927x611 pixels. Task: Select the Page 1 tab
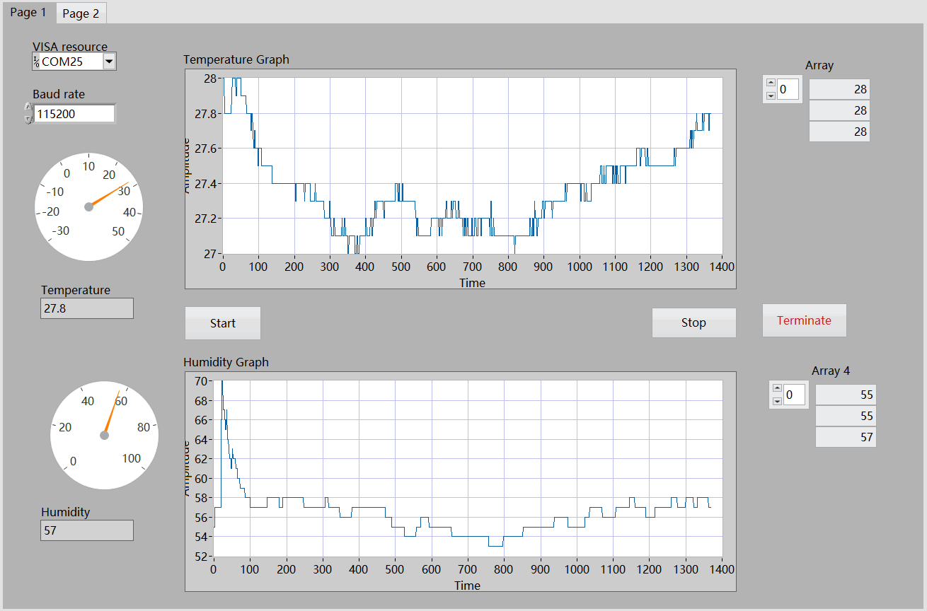[28, 12]
